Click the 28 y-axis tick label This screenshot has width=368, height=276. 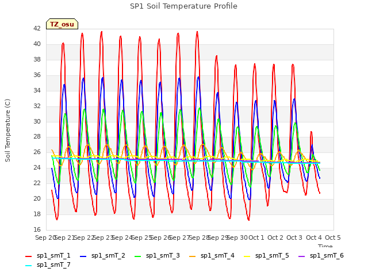click(x=37, y=137)
